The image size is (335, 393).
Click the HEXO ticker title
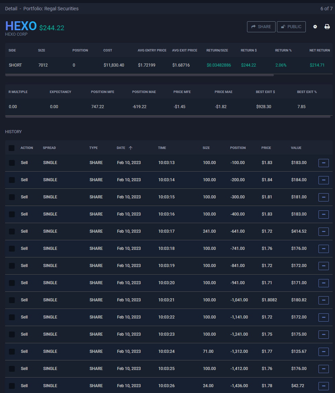[21, 26]
